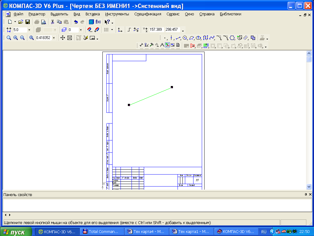Copy the selection to clipboard
The height and width of the screenshot is (236, 314).
pyautogui.click(x=59, y=22)
